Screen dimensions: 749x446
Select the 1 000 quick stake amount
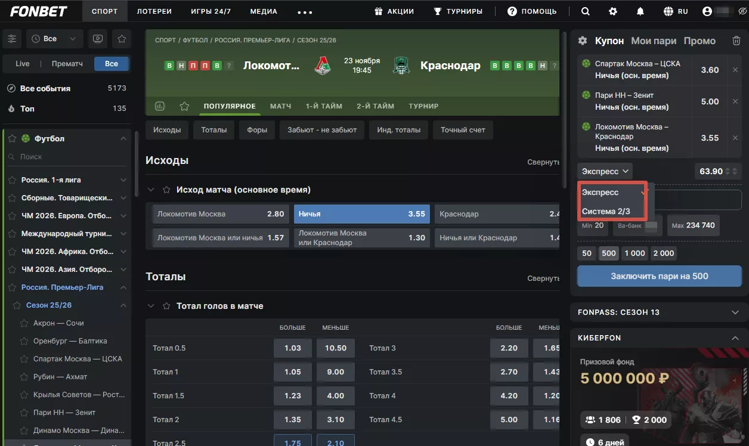[634, 253]
